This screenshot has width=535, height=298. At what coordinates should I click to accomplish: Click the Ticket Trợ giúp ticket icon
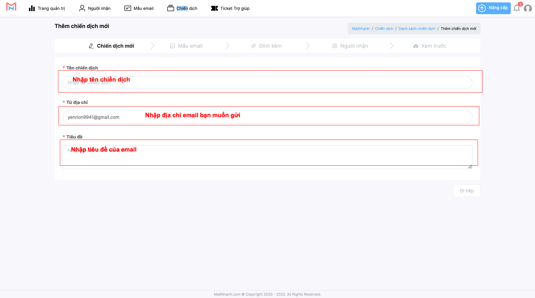click(214, 8)
